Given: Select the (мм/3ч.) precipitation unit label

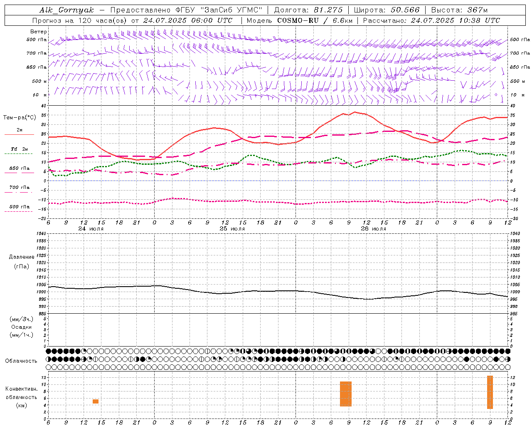Looking at the screenshot, I should pos(22,319).
